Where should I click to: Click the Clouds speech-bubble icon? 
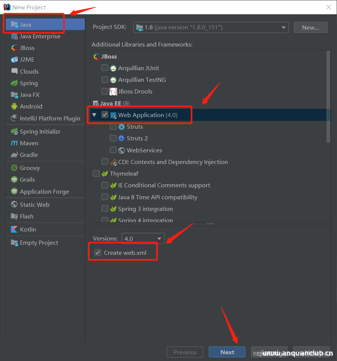(x=14, y=71)
